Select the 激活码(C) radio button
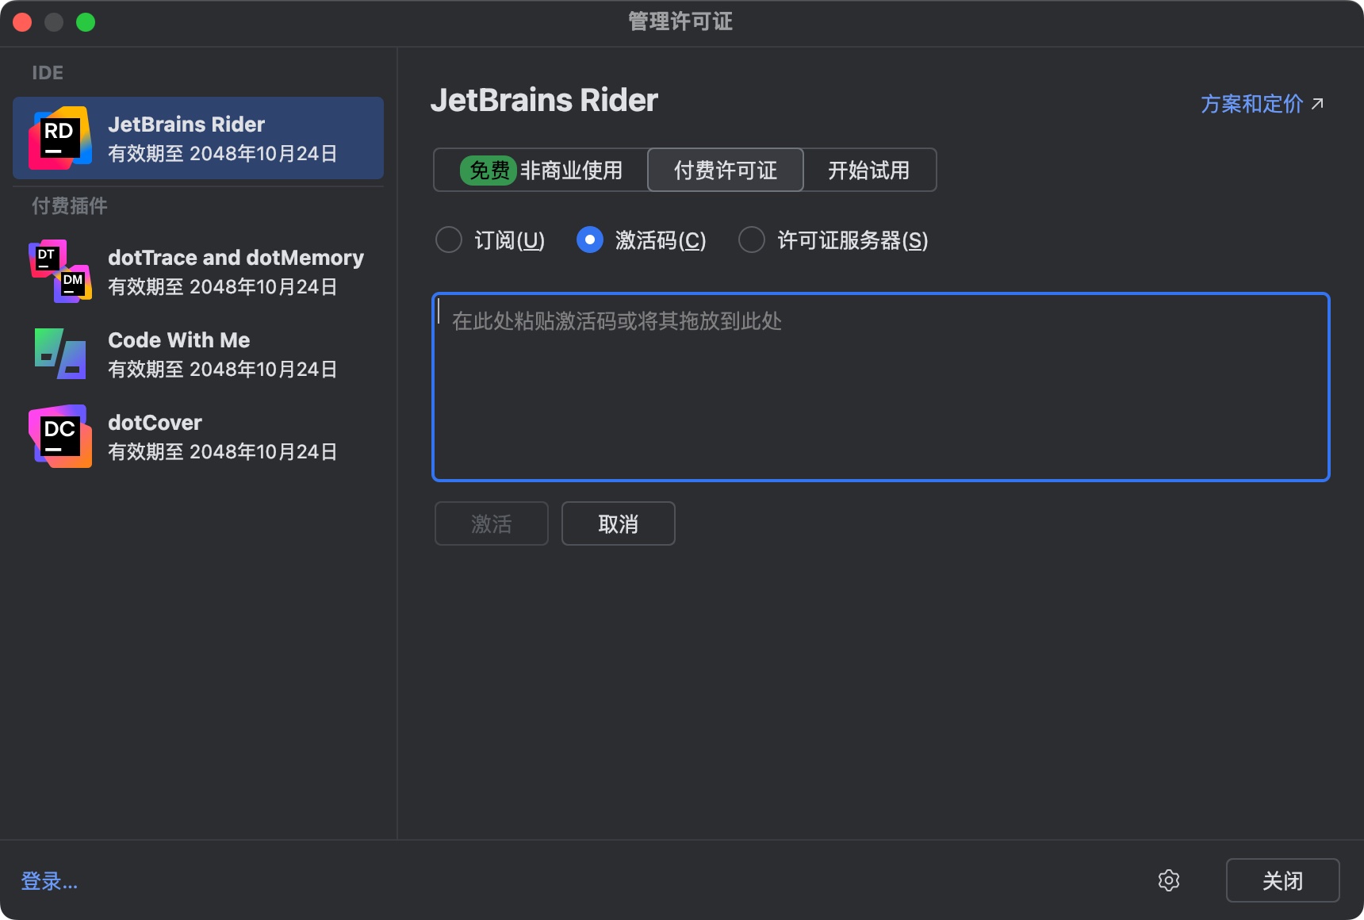Screen dimensions: 1364x920 pyautogui.click(x=590, y=240)
